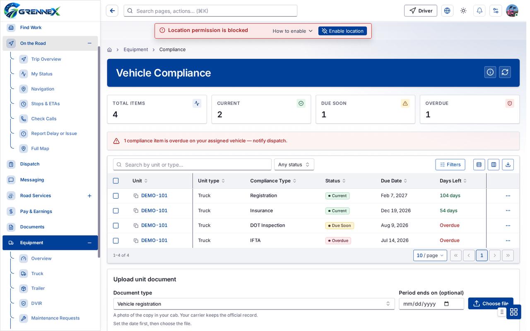Click the info icon in Vehicle Compliance banner

pos(490,72)
